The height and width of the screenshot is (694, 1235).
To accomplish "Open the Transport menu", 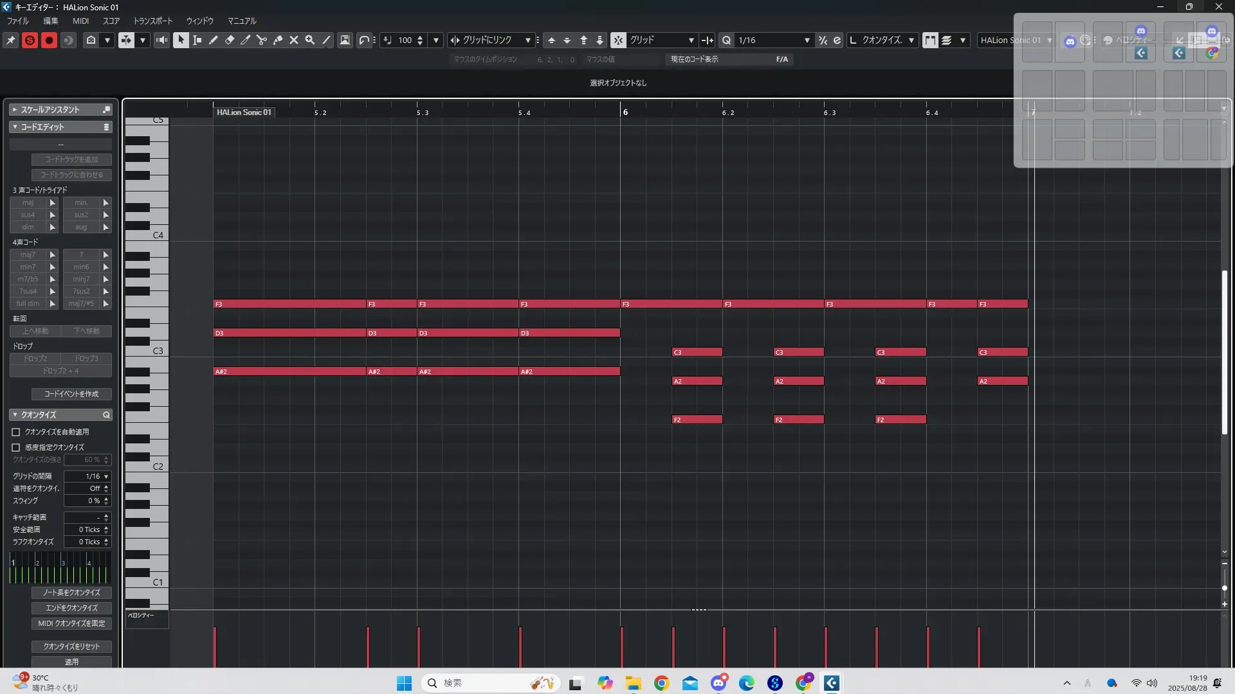I will coord(152,21).
